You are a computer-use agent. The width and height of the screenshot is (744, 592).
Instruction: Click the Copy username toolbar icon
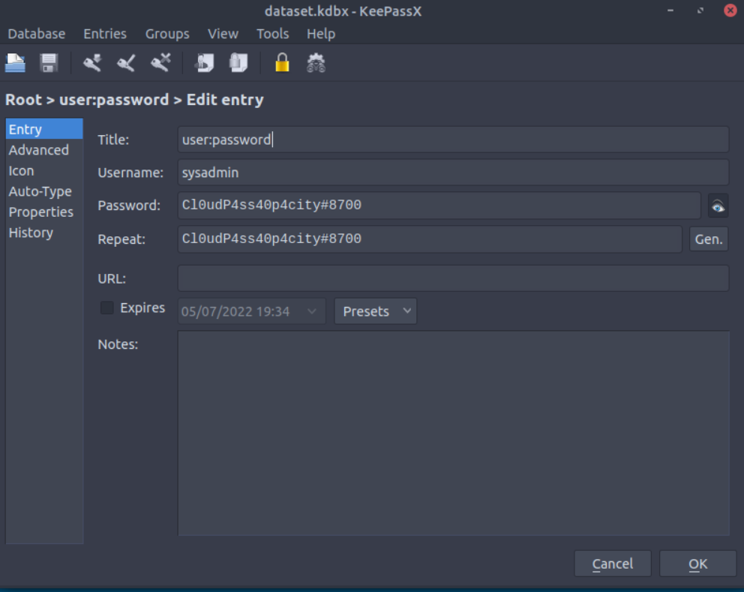click(204, 63)
